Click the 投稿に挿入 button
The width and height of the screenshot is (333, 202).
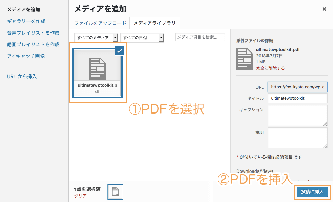coord(311,192)
